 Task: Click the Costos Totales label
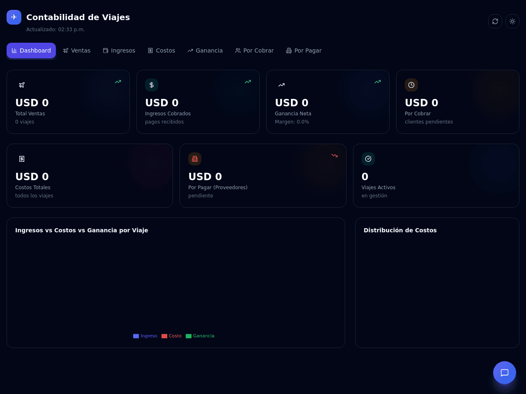(x=33, y=188)
